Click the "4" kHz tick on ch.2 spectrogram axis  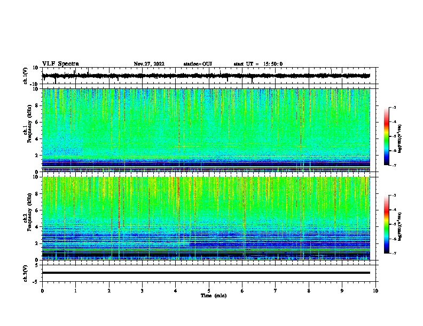point(37,227)
